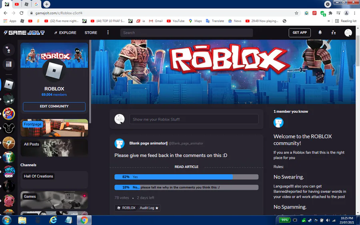This screenshot has width=360, height=225.
Task: Open the Mario community icon in left rail
Action: pos(9,113)
